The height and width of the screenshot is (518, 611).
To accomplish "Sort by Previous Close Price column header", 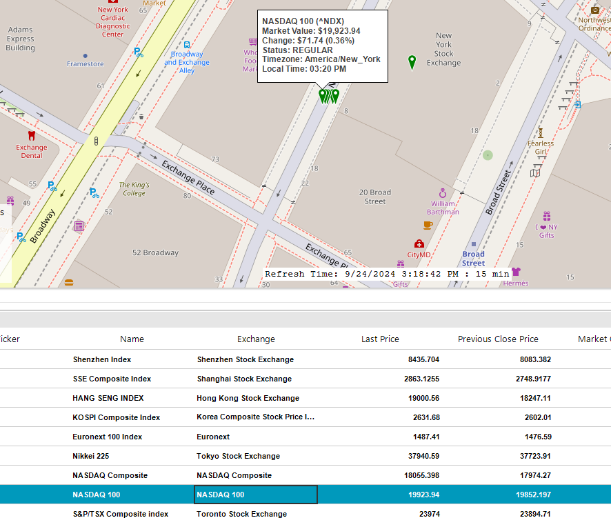I will pos(498,339).
